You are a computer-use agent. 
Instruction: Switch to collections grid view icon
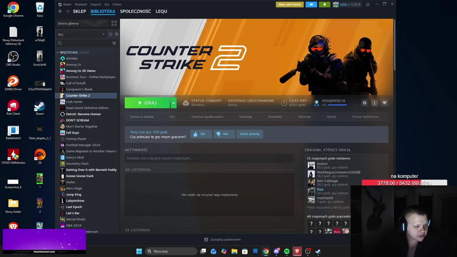(114, 23)
